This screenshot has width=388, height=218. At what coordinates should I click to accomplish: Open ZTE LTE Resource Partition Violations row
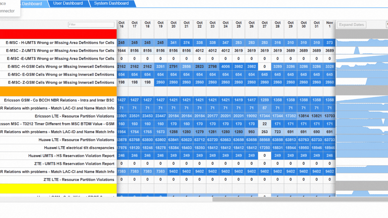(79, 179)
